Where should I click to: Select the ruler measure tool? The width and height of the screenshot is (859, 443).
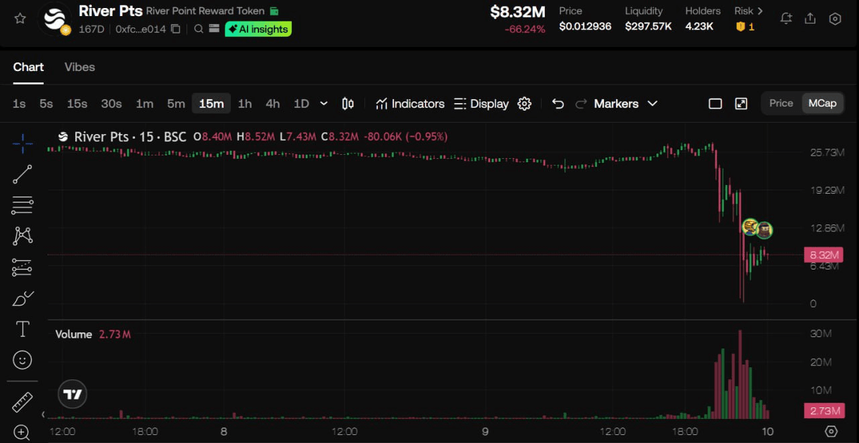22,402
